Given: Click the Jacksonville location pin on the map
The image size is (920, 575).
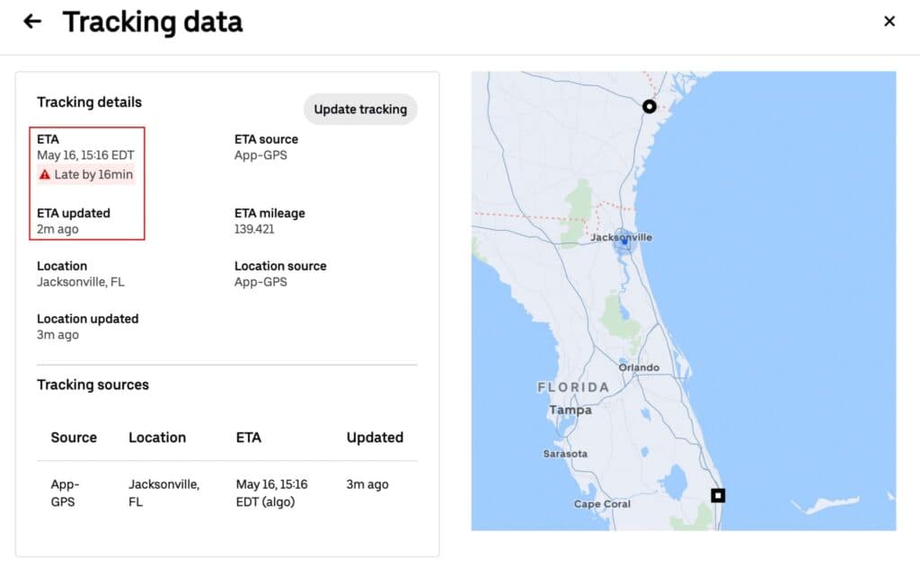Looking at the screenshot, I should 624,237.
